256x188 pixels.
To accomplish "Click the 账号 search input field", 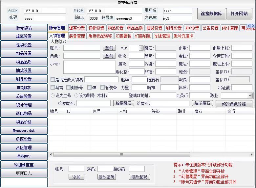I will [81, 48].
